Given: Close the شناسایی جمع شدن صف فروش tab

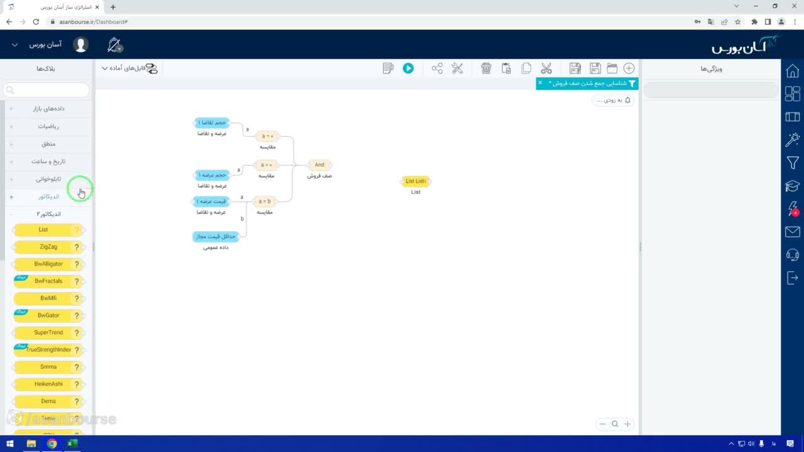Looking at the screenshot, I should [x=540, y=83].
